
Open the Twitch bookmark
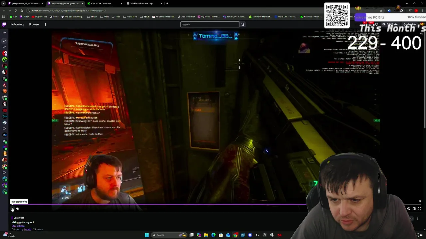(24, 17)
